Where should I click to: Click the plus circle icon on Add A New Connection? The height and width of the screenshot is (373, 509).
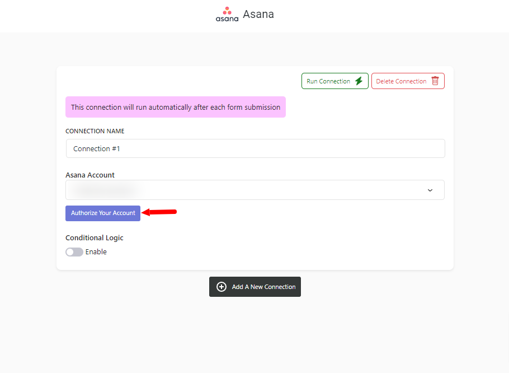(x=221, y=287)
